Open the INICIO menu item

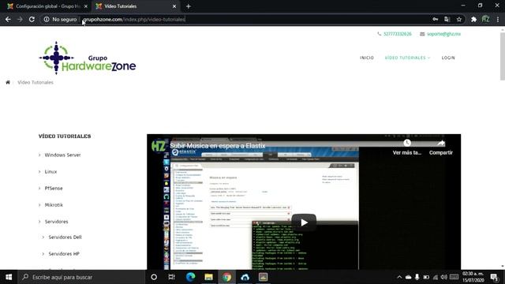tap(367, 58)
